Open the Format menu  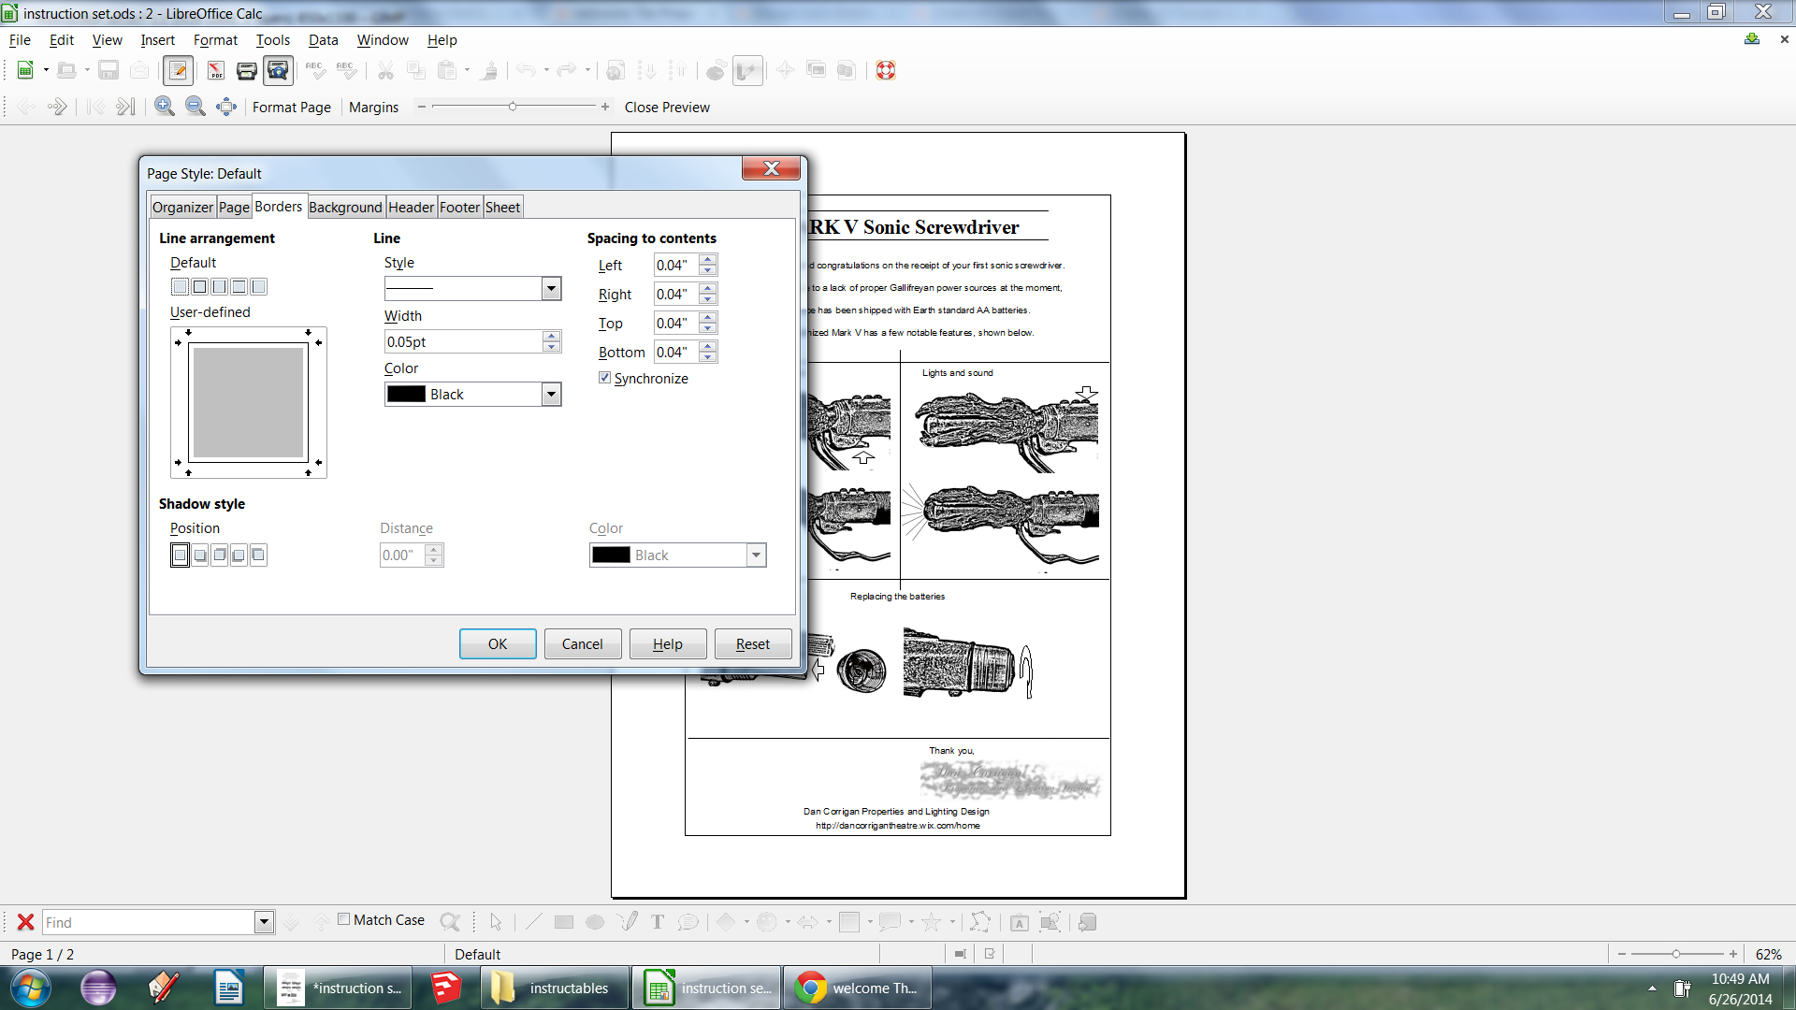(215, 40)
